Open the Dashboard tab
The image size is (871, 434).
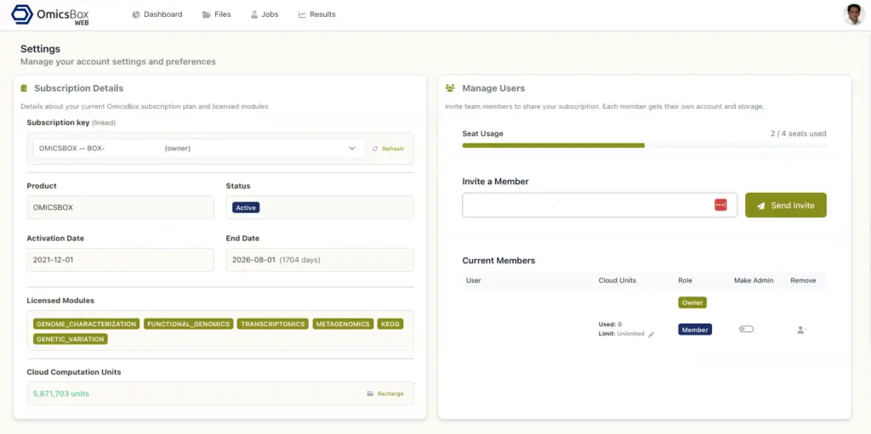tap(157, 14)
